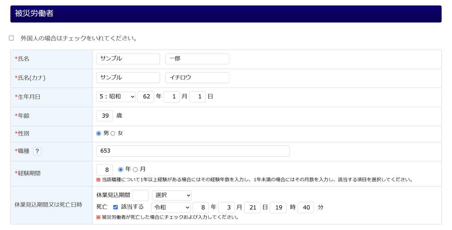Check the 外国人の場合 checkbox
The width and height of the screenshot is (452, 230).
coord(11,38)
